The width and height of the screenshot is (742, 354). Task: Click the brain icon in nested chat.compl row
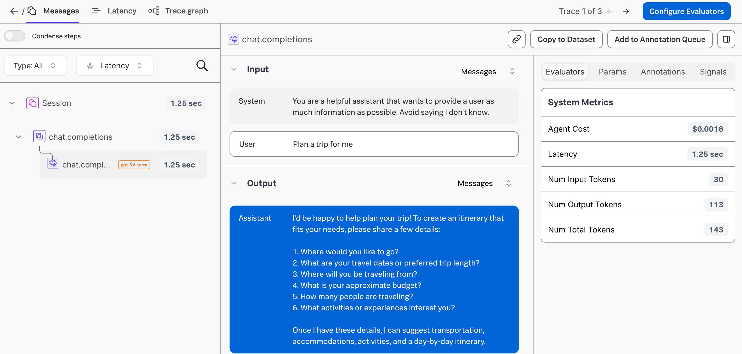point(53,163)
